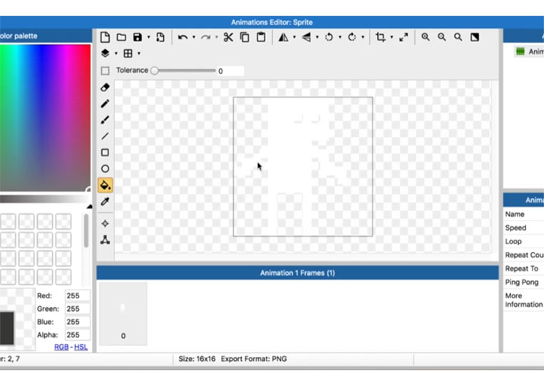Click the grayscale brightness bar
The width and height of the screenshot is (544, 386).
[x=43, y=199]
